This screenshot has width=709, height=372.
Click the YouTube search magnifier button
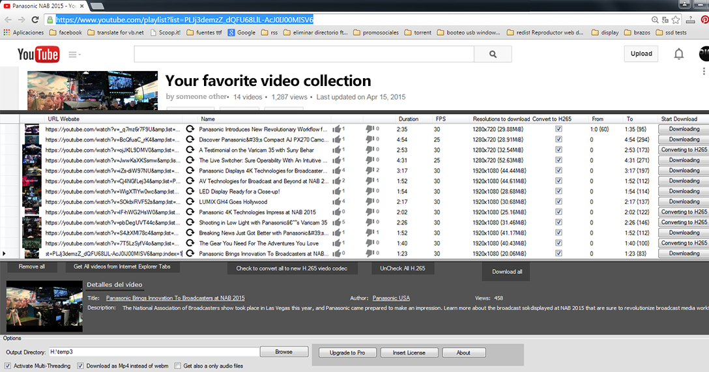[x=493, y=54]
